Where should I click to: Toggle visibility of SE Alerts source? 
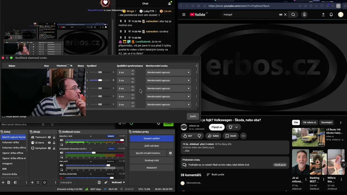(49, 143)
